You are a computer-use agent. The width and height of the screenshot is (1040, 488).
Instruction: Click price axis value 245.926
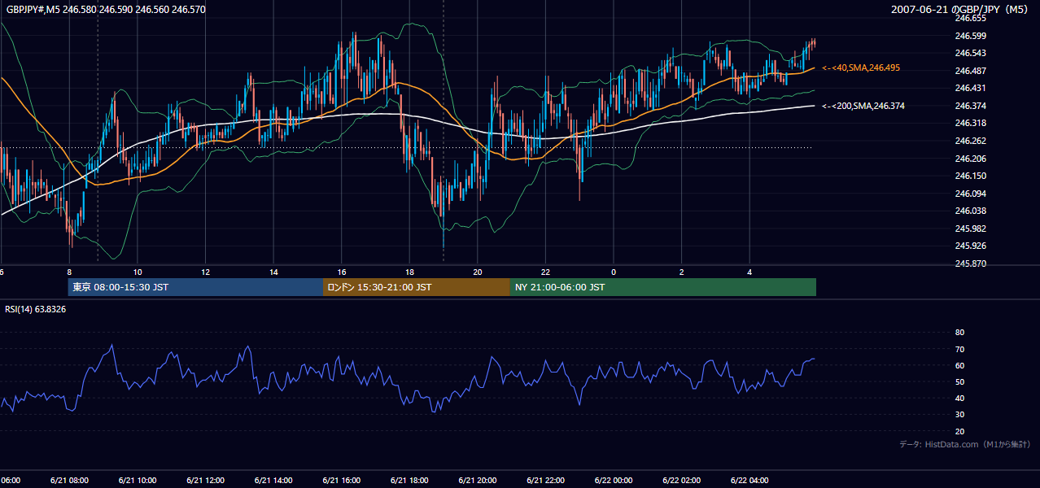tap(970, 246)
